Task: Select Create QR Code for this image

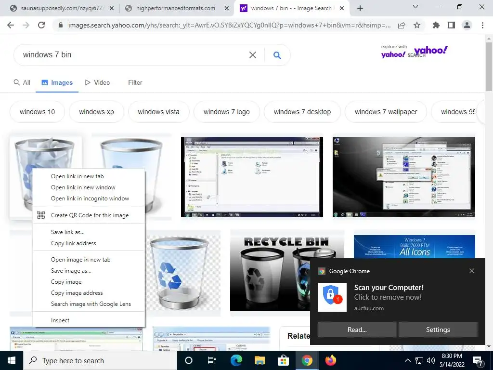Action: point(89,215)
